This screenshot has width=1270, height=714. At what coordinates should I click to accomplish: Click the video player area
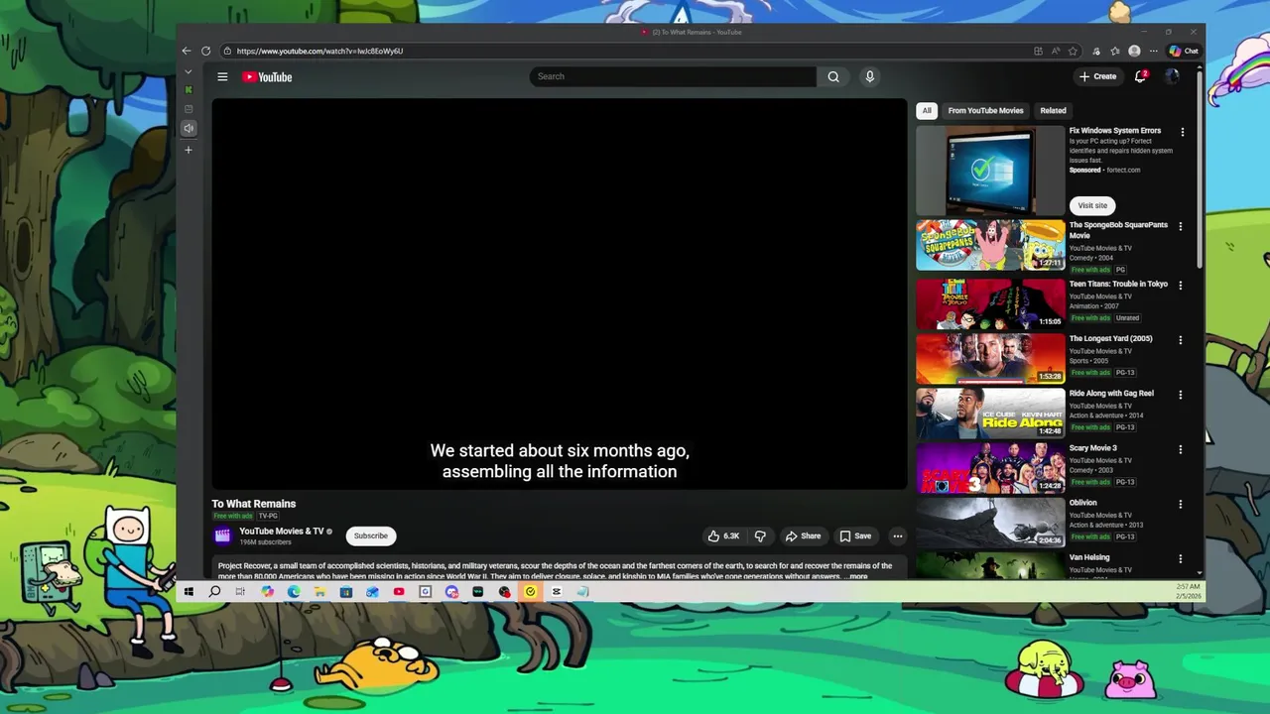point(560,294)
